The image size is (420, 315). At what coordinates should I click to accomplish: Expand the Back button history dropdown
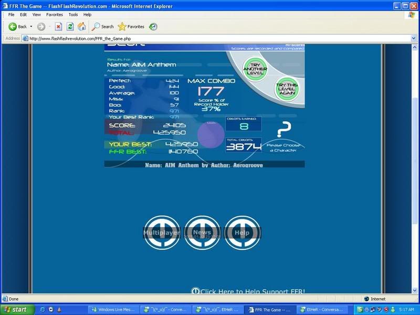click(x=31, y=26)
